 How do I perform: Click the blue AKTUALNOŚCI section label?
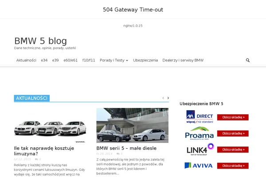32,98
